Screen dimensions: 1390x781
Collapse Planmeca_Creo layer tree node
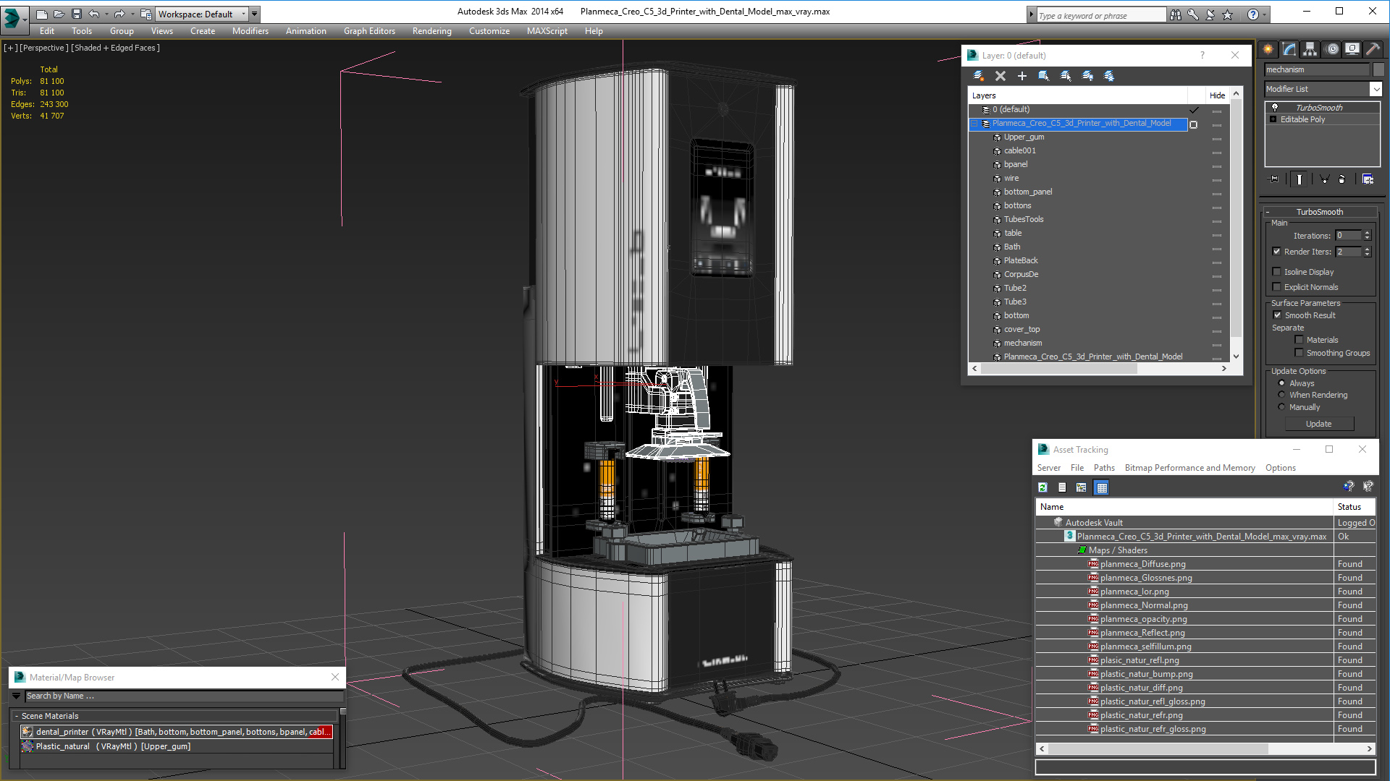[x=974, y=124]
